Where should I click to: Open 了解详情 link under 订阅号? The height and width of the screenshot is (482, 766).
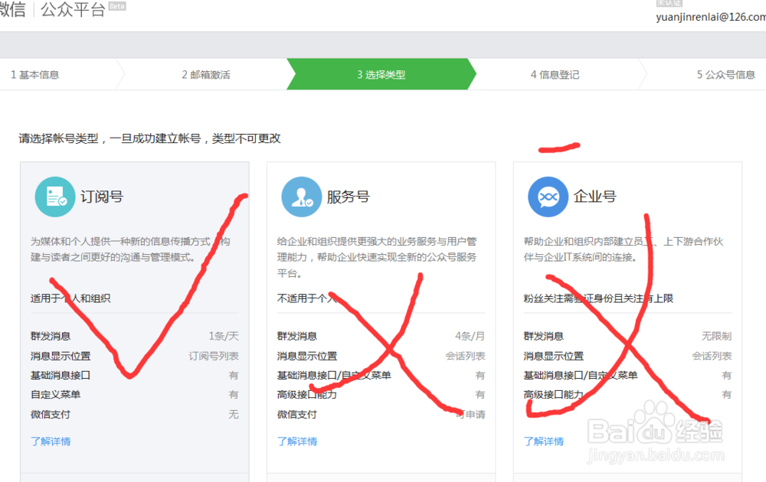pos(51,441)
